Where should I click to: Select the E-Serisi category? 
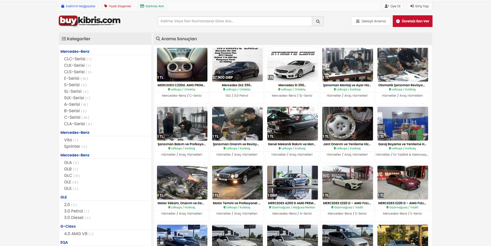[x=72, y=79]
